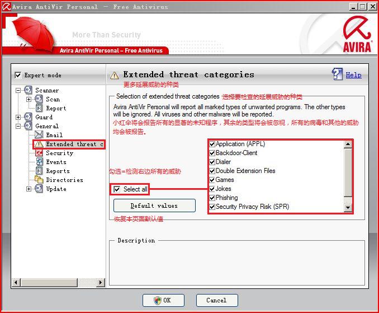
Task: Open Report under Scanner
Action: (56, 108)
